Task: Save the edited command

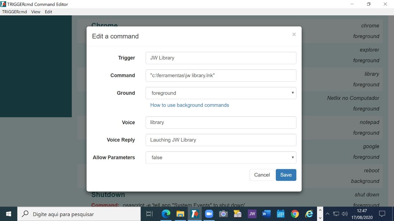Action: click(x=286, y=175)
